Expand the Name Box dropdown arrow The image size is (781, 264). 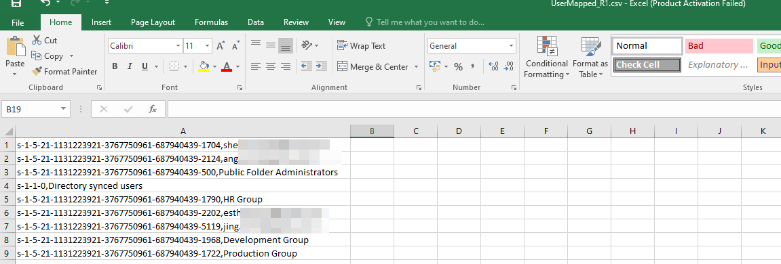click(x=62, y=109)
